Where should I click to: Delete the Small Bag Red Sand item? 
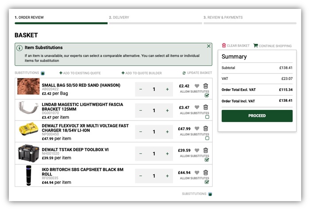tap(205, 86)
